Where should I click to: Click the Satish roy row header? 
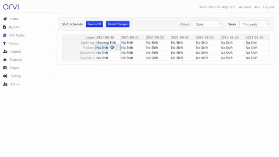tap(79, 43)
